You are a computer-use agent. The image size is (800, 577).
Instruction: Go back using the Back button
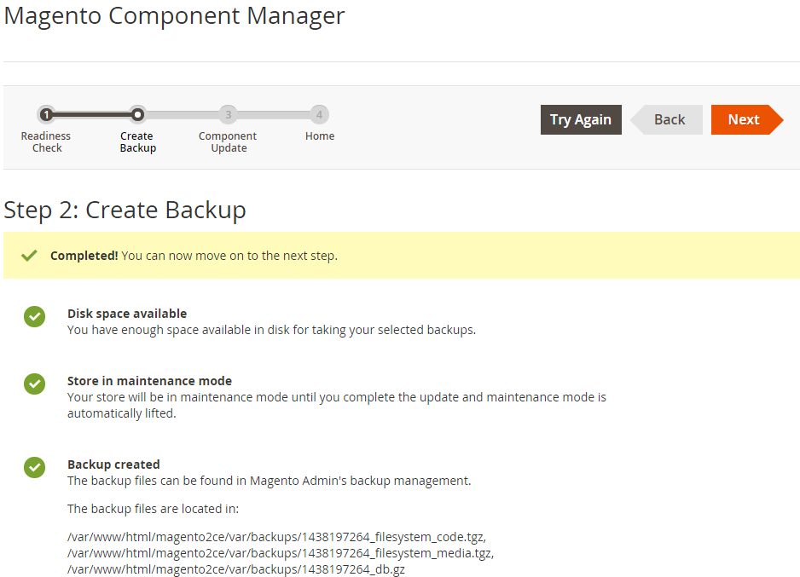(x=667, y=120)
